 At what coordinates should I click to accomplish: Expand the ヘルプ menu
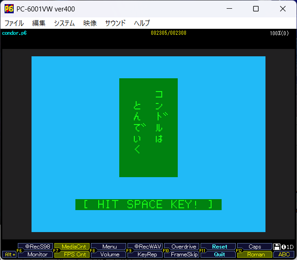(142, 23)
